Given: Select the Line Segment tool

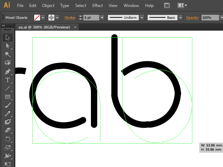Looking at the screenshot, I should point(8,88).
